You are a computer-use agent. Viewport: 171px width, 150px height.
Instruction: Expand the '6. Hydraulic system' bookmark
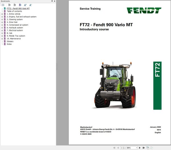point(2,28)
